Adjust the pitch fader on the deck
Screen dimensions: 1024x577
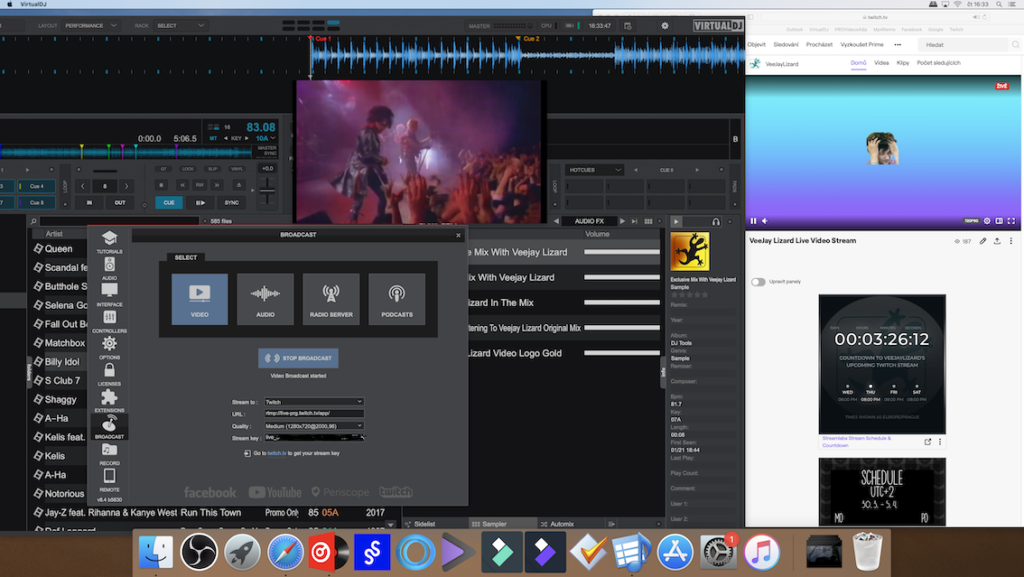pyautogui.click(x=267, y=191)
